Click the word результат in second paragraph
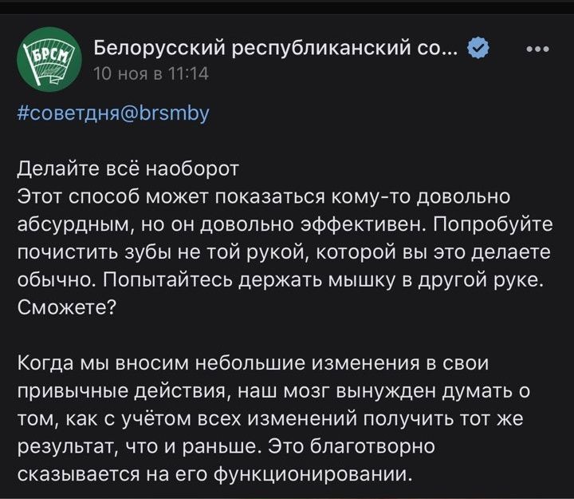 tap(67, 448)
